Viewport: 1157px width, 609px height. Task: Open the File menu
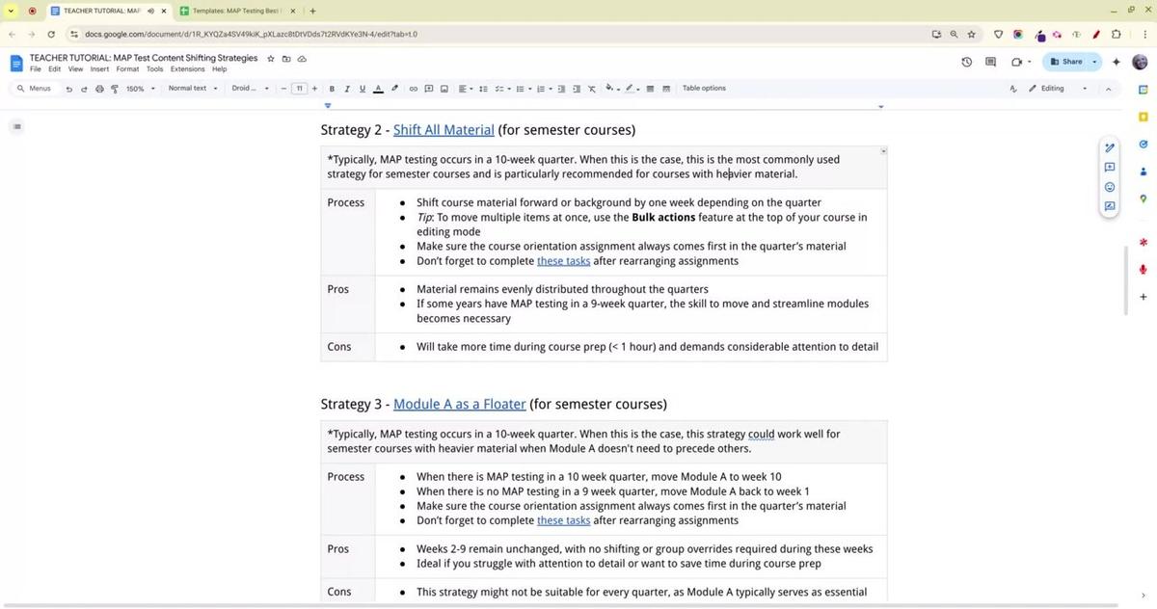point(35,69)
